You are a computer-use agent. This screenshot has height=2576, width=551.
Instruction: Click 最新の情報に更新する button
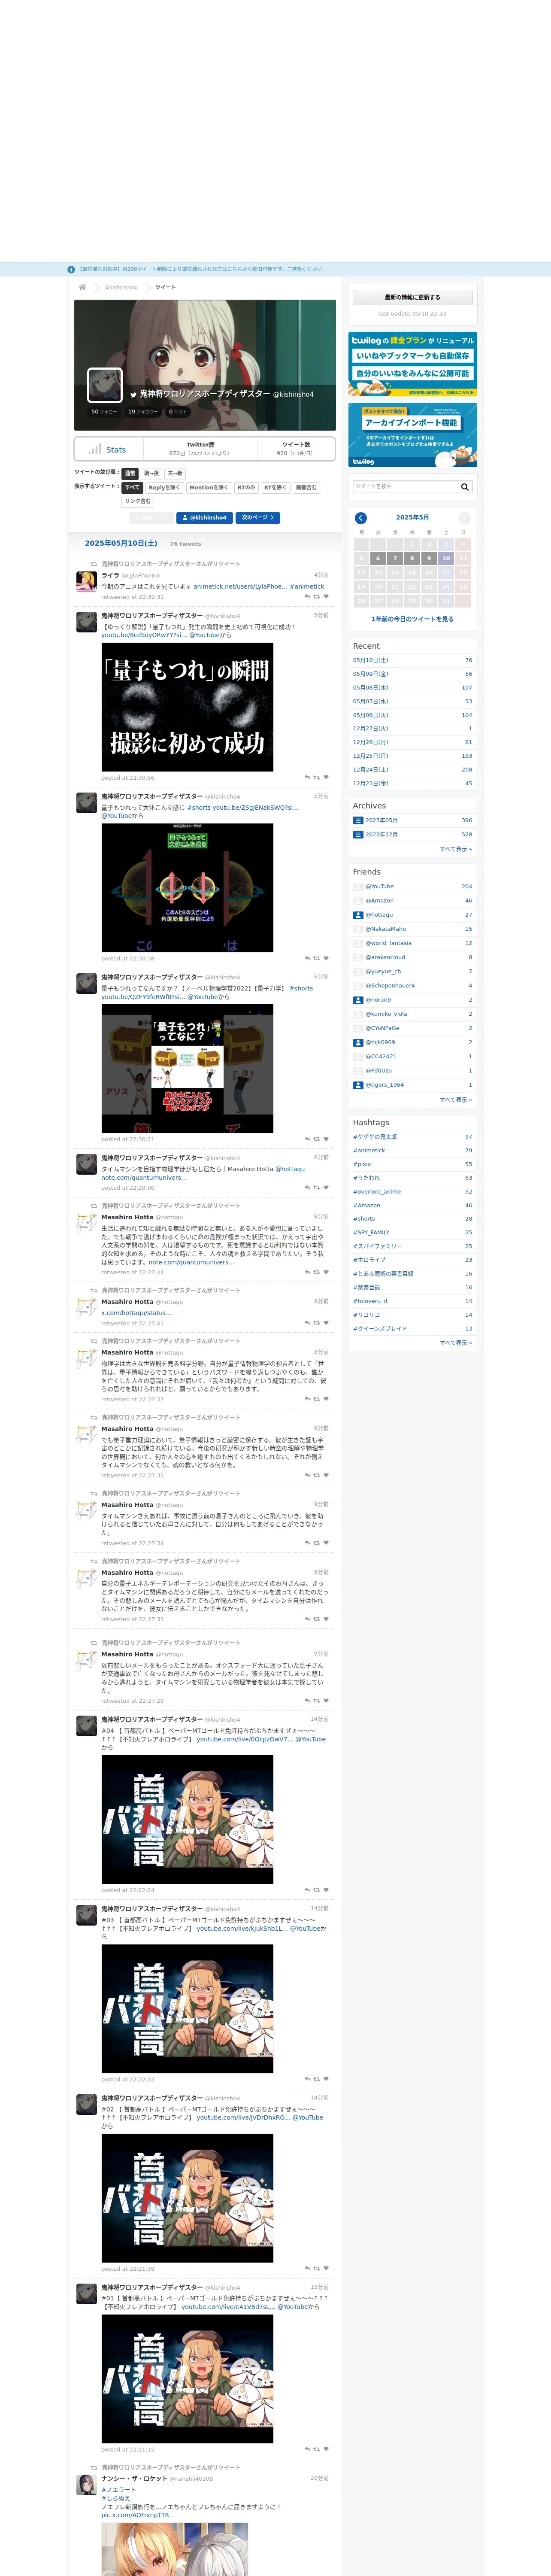pyautogui.click(x=412, y=297)
